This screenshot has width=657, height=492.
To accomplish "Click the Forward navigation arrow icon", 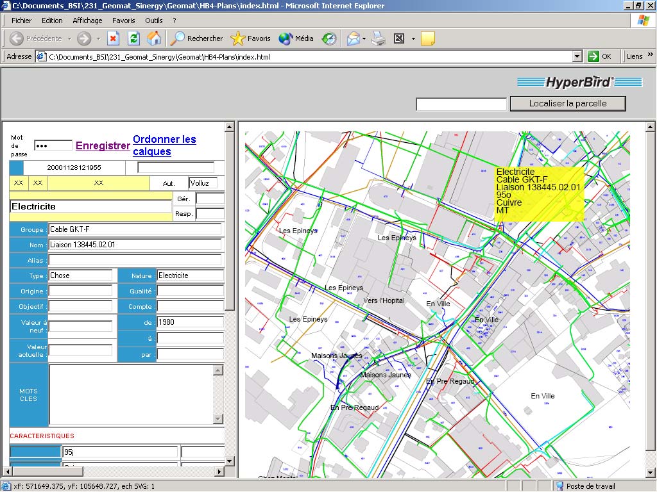I will pyautogui.click(x=84, y=38).
